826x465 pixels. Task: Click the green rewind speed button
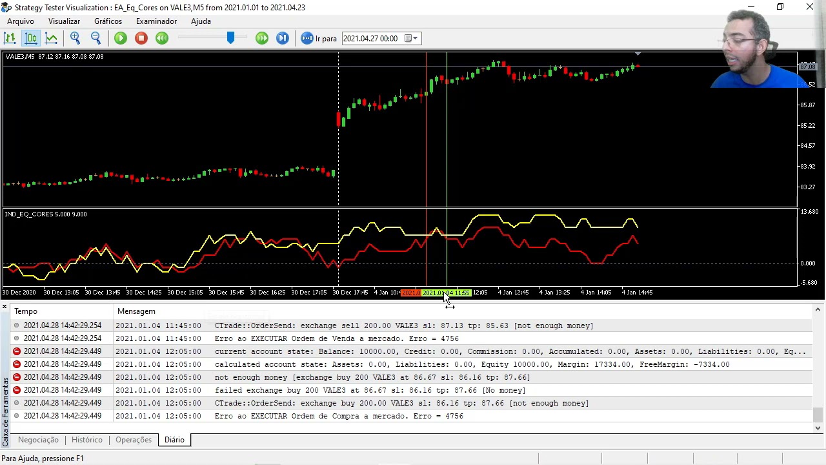click(x=162, y=38)
